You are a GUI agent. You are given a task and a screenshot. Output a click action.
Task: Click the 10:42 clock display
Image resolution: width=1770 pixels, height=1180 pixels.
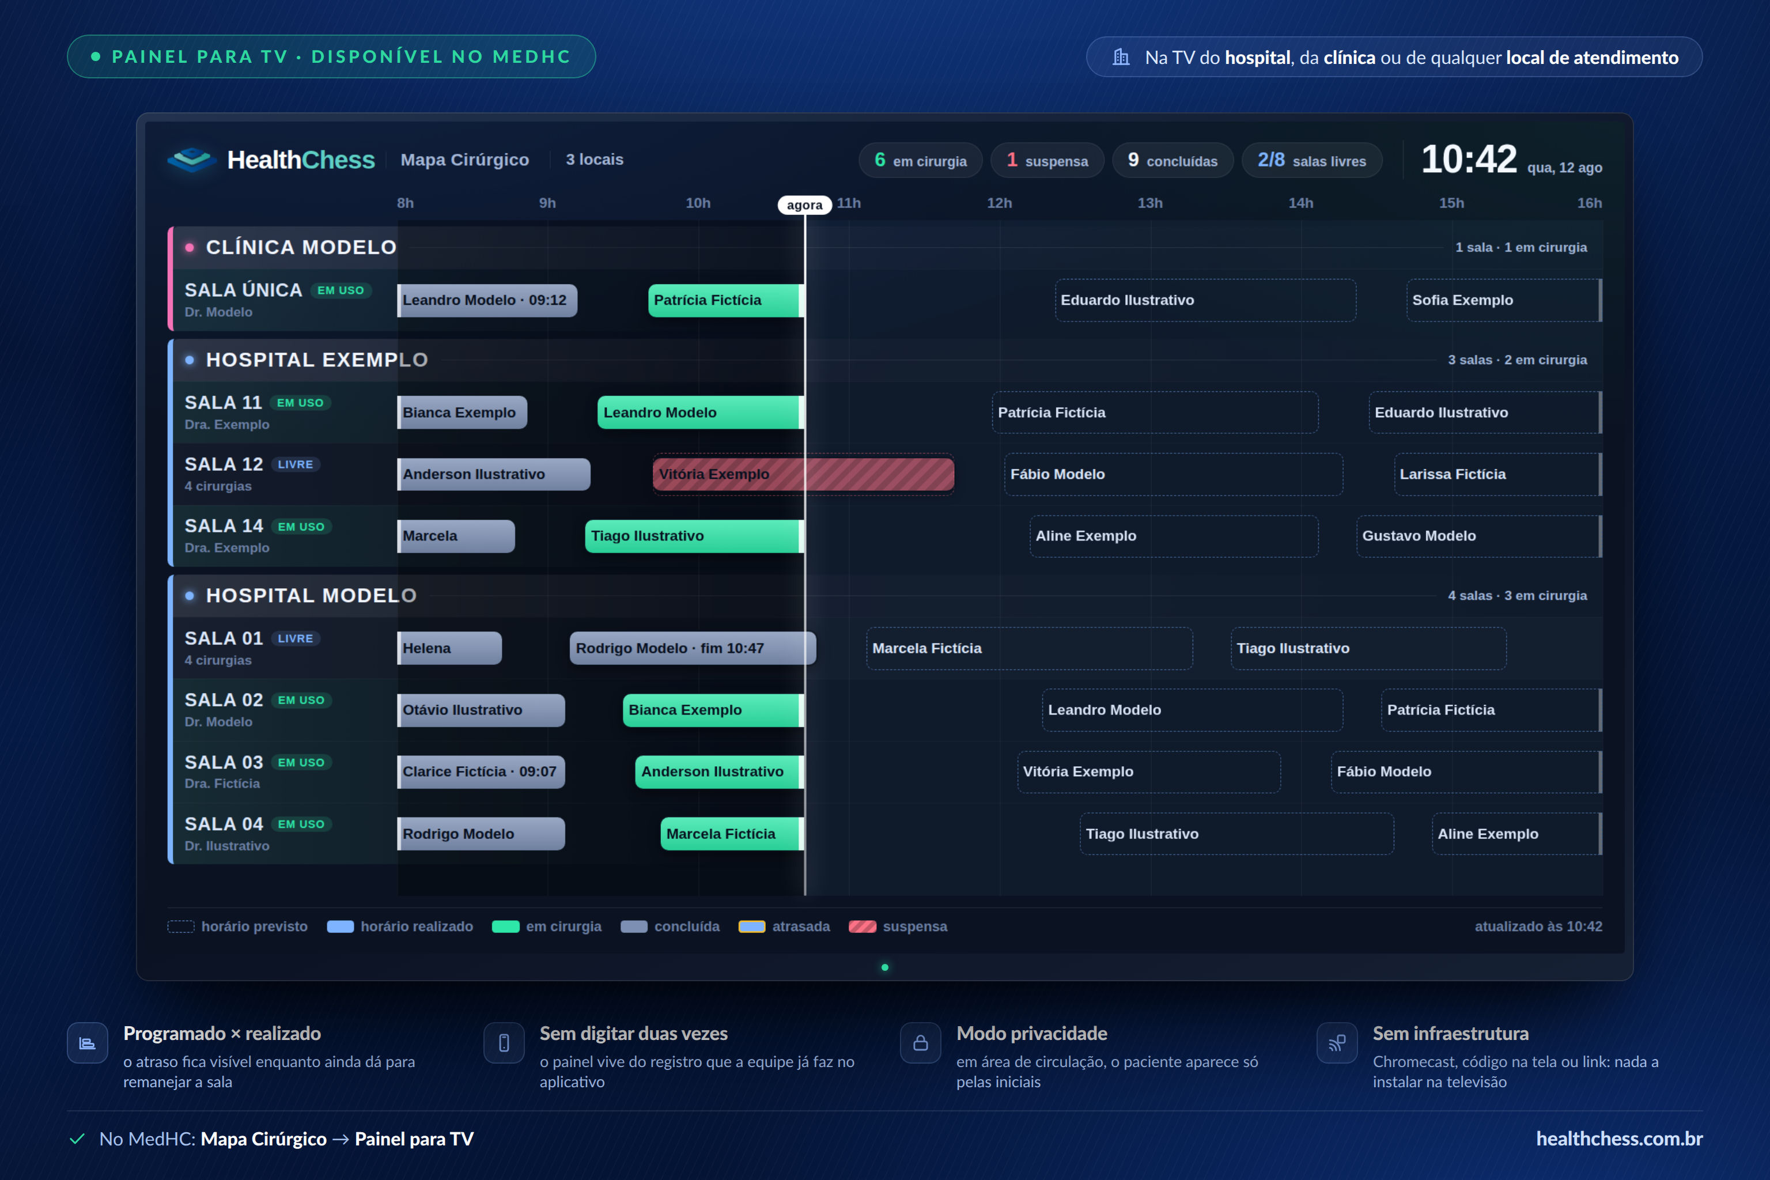click(1468, 160)
